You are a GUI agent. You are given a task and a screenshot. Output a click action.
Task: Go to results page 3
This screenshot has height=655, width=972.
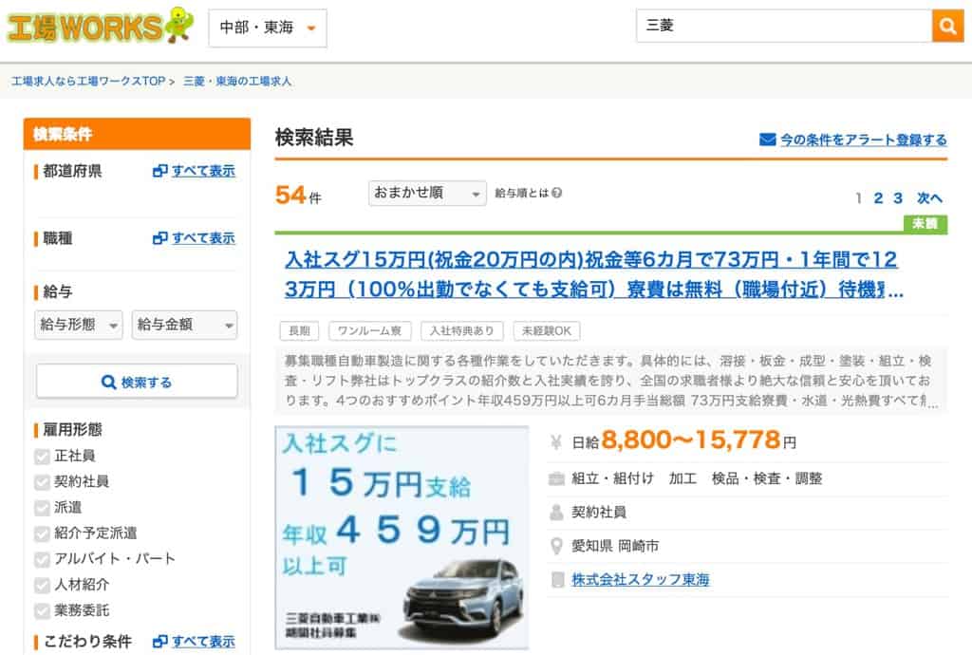[898, 198]
